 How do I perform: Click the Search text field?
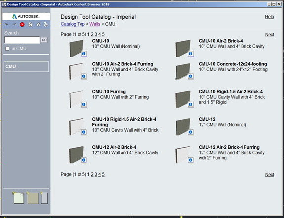click(x=22, y=40)
